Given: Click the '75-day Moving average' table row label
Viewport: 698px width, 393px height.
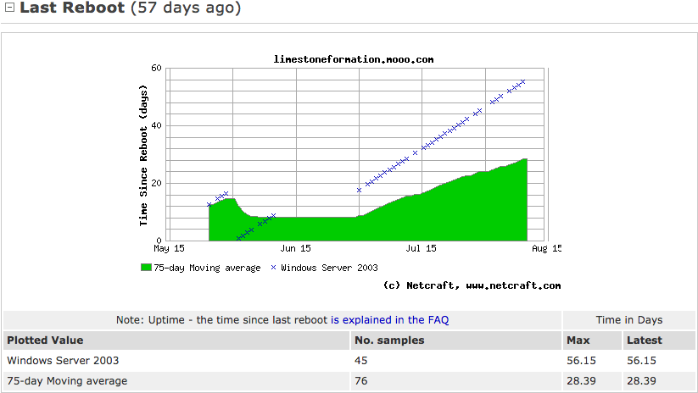Looking at the screenshot, I should (67, 381).
